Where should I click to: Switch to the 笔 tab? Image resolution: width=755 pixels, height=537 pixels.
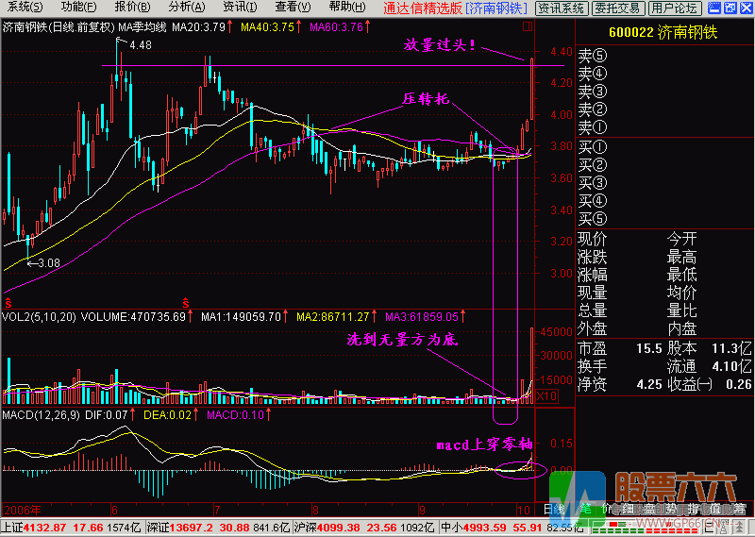(585, 509)
